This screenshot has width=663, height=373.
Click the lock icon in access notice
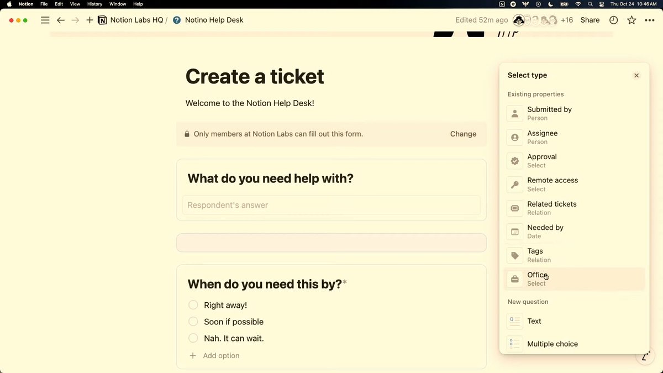point(187,134)
